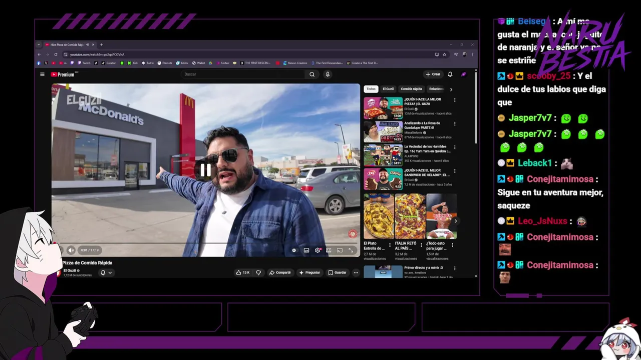Viewport: 641px width, 360px height.
Task: Click the 0:01 / 17:19 time display
Action: tap(90, 250)
